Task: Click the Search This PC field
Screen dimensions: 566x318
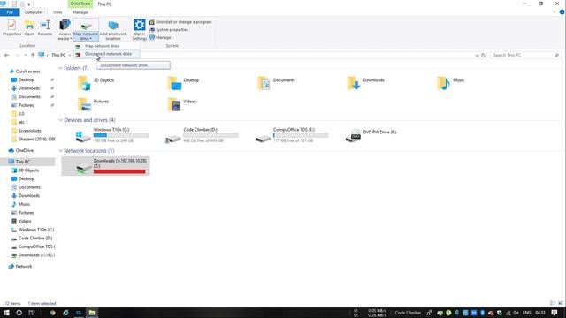Action: click(525, 55)
